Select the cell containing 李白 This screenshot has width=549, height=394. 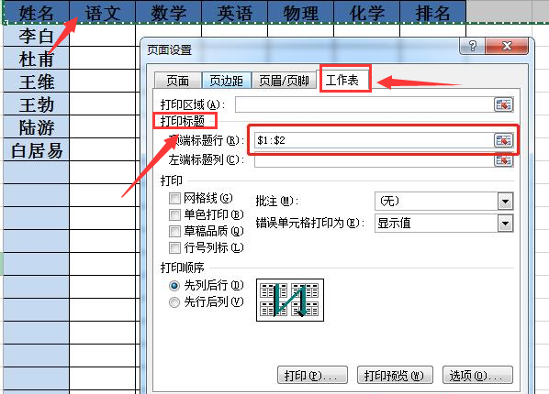pyautogui.click(x=36, y=36)
